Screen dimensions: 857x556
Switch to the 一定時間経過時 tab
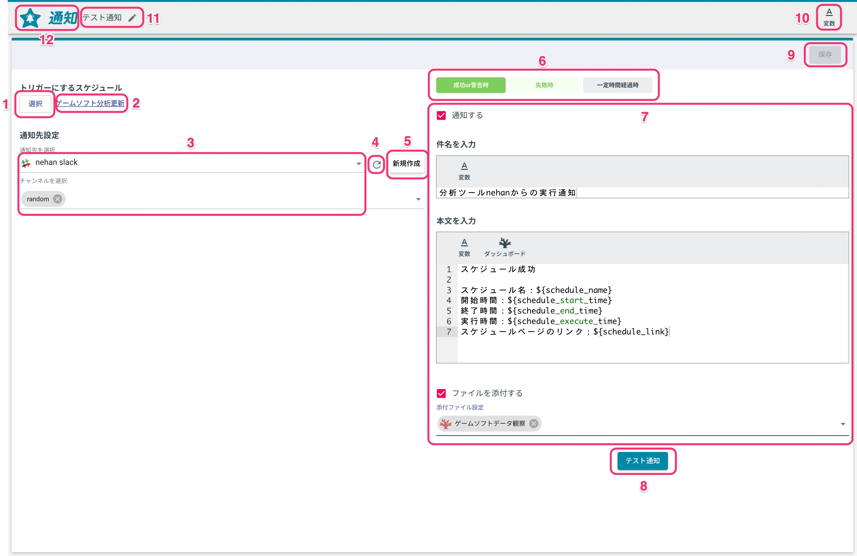point(618,85)
